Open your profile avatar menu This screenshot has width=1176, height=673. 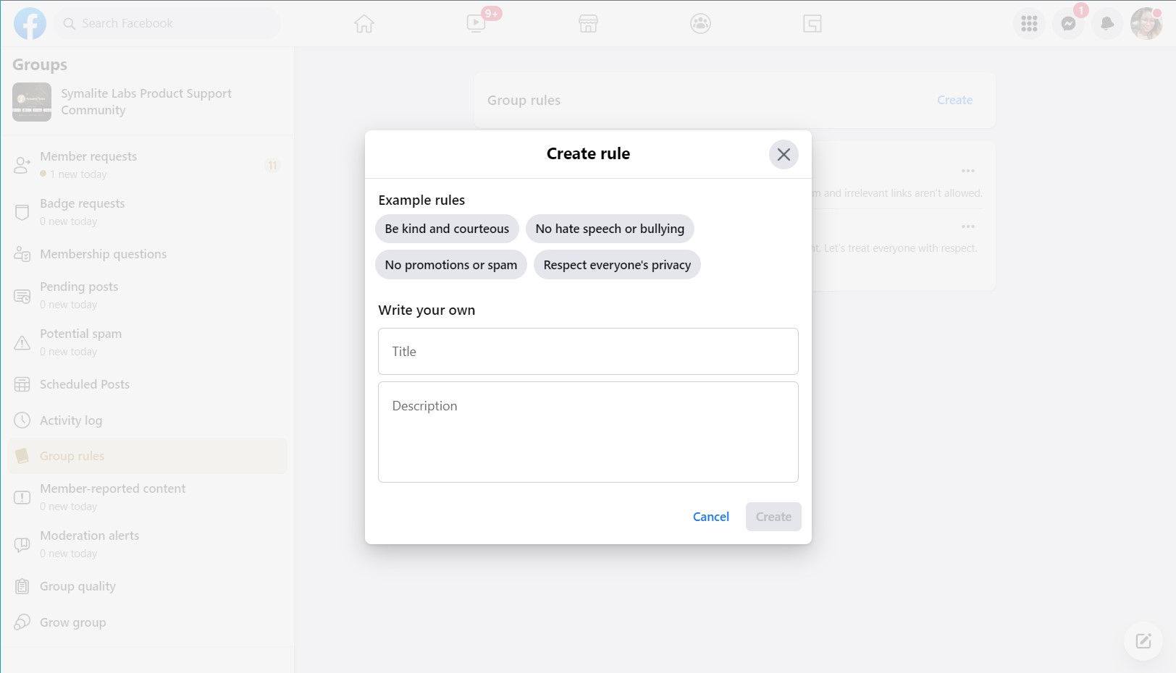1145,23
